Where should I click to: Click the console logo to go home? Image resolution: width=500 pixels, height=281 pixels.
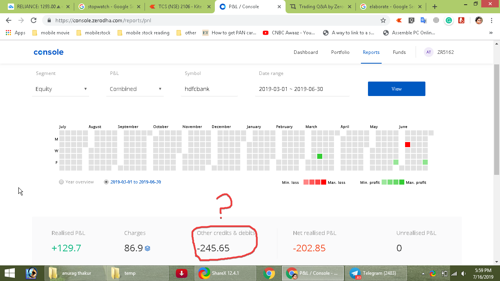coord(48,52)
